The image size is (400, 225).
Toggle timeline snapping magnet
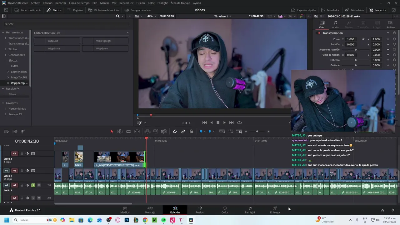(x=175, y=132)
